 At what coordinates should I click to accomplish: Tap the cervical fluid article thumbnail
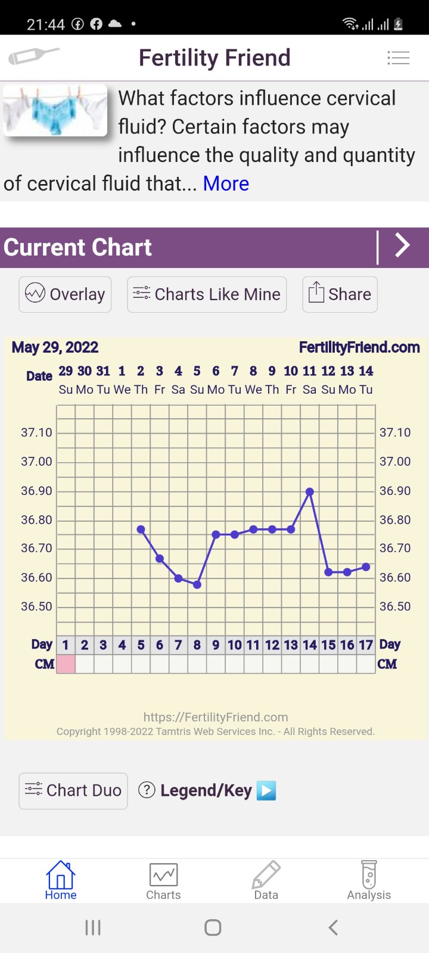(55, 111)
